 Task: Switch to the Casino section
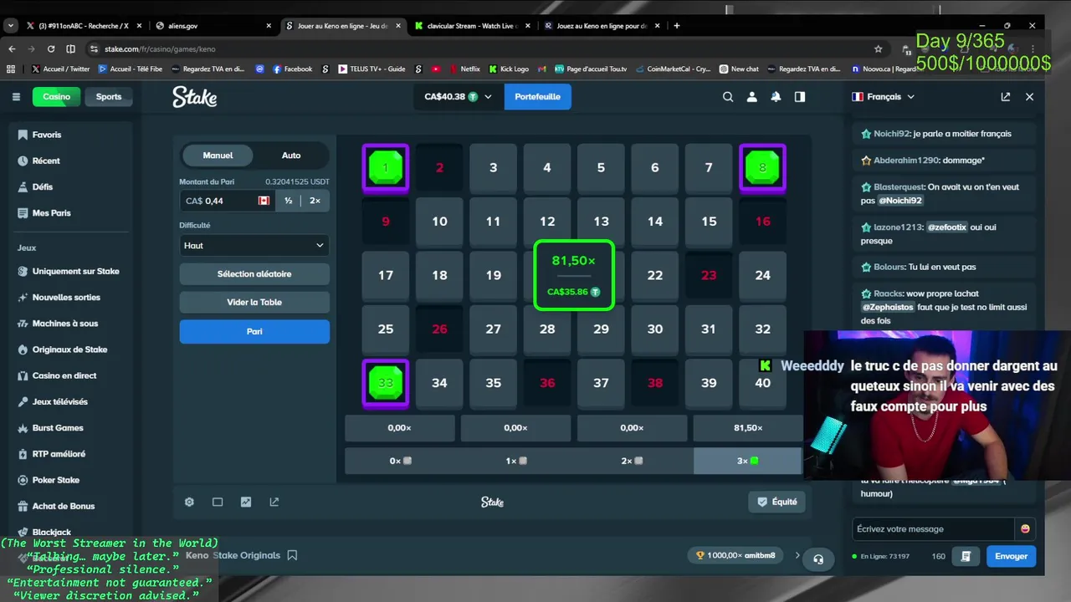click(57, 97)
